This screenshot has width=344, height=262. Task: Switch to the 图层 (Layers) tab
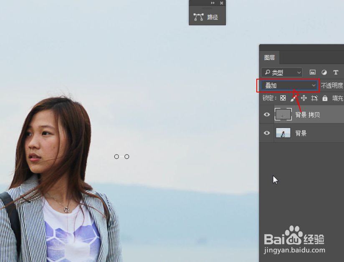[x=269, y=57]
